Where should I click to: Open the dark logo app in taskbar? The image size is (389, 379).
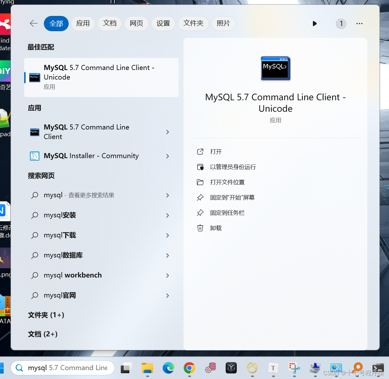[x=231, y=368]
